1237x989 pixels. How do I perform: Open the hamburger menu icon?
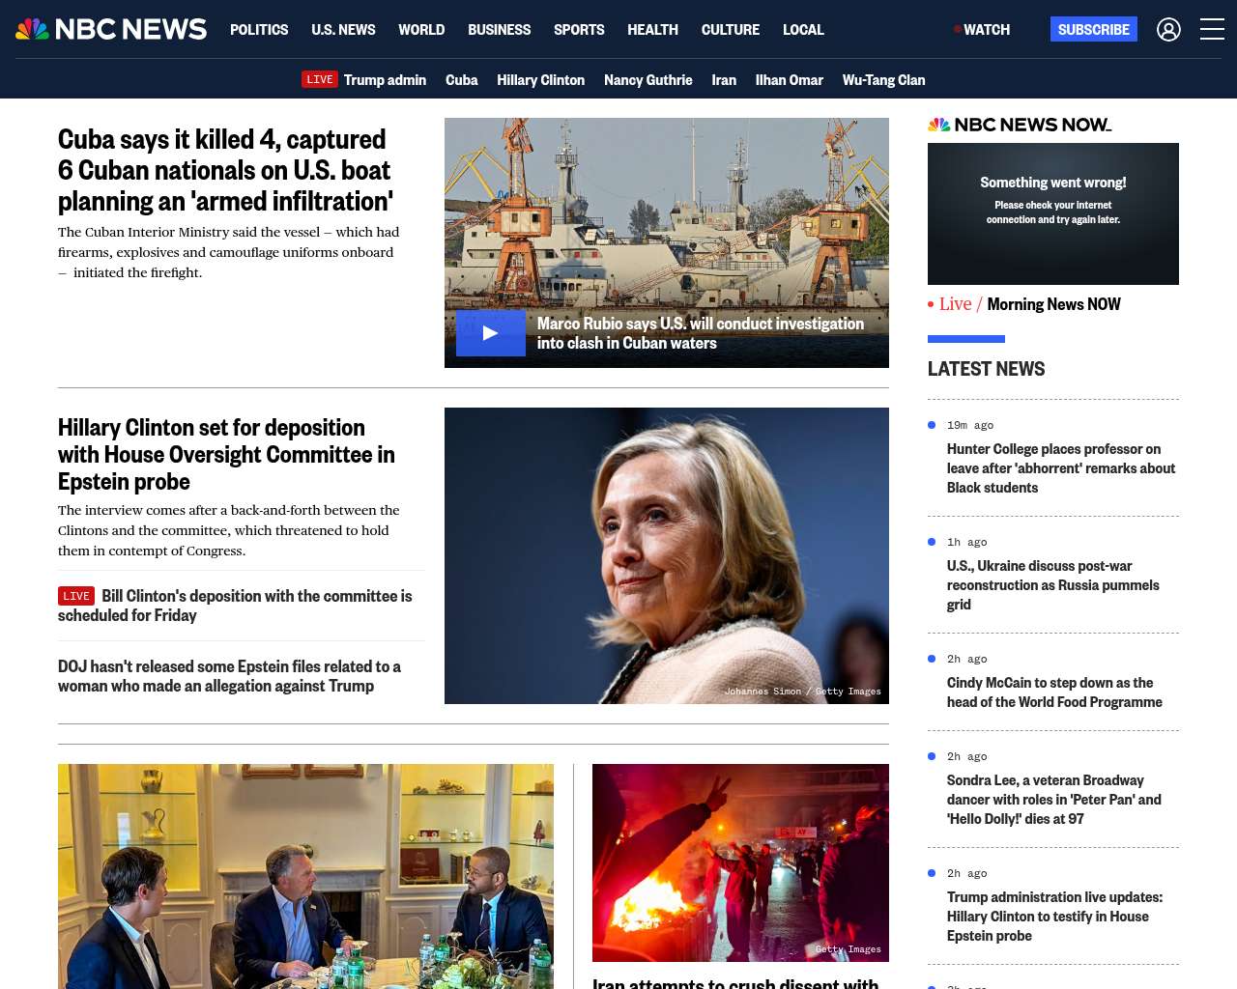click(1212, 30)
